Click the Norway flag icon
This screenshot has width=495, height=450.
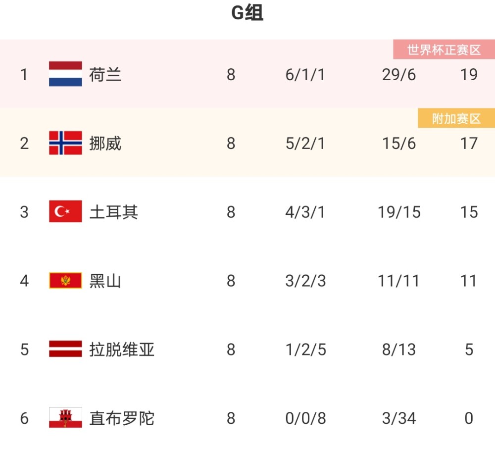coord(65,143)
